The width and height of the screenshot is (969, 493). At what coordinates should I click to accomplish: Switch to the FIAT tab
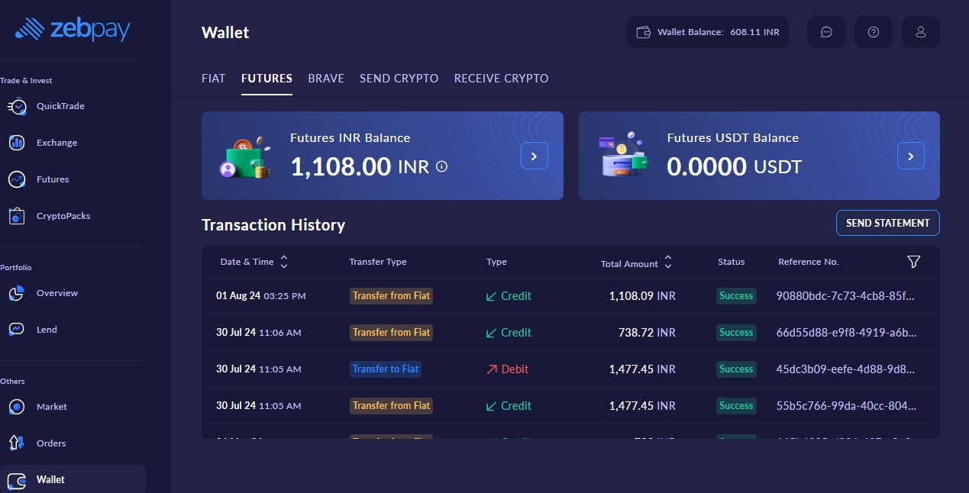point(213,79)
